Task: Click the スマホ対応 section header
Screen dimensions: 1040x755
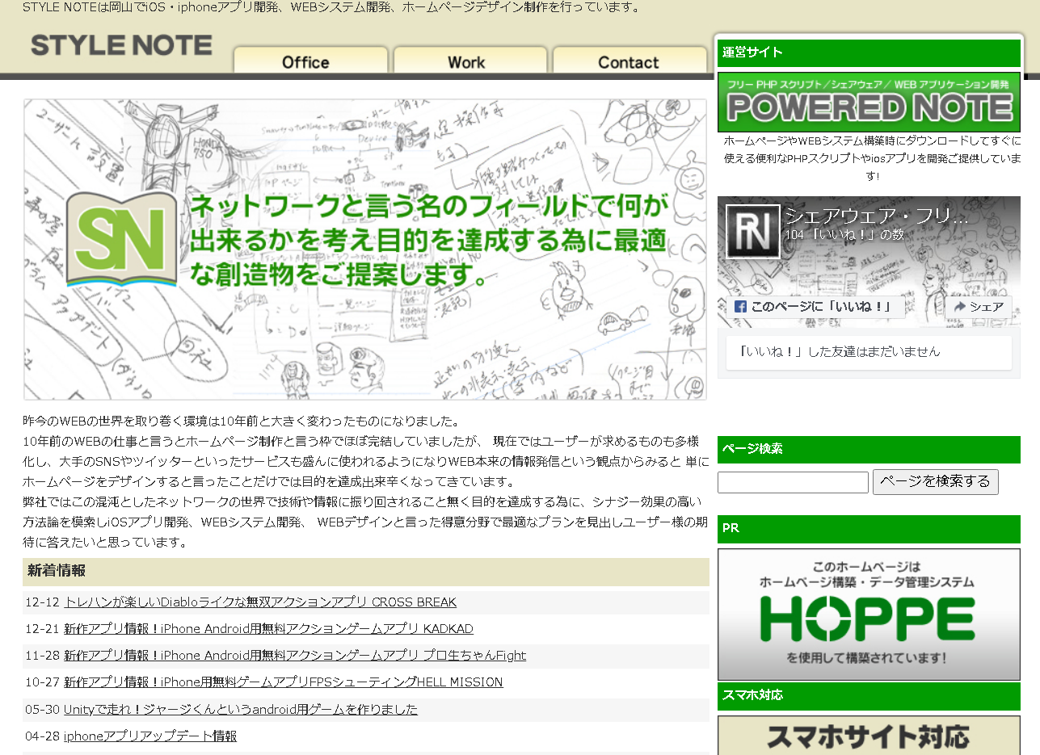Action: [x=869, y=696]
